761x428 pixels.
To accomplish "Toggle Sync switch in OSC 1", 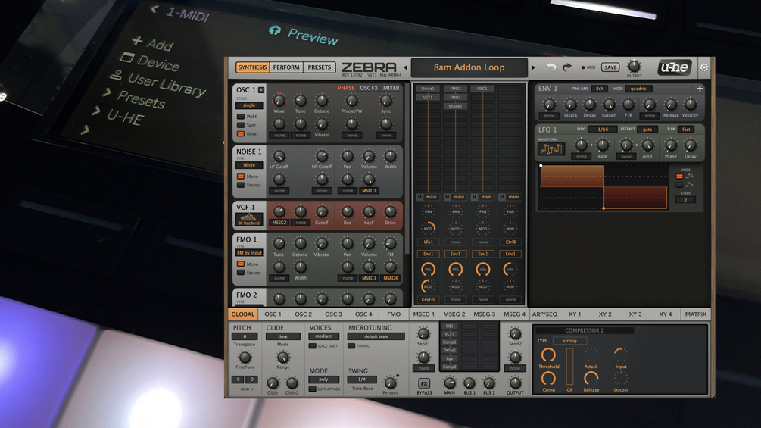I will pos(240,125).
